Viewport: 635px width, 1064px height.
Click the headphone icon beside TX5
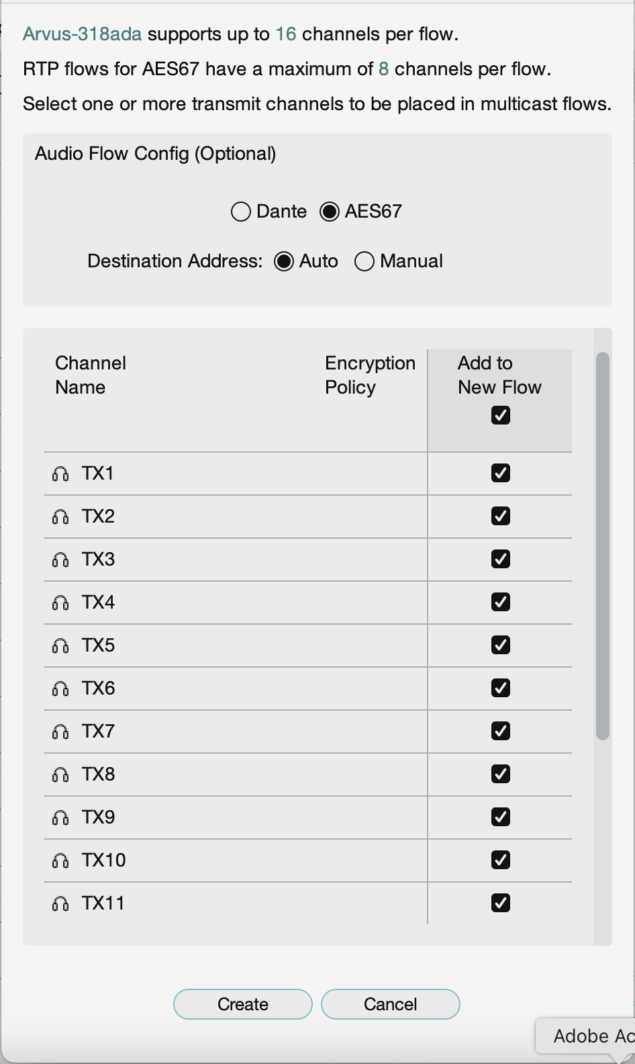click(60, 646)
